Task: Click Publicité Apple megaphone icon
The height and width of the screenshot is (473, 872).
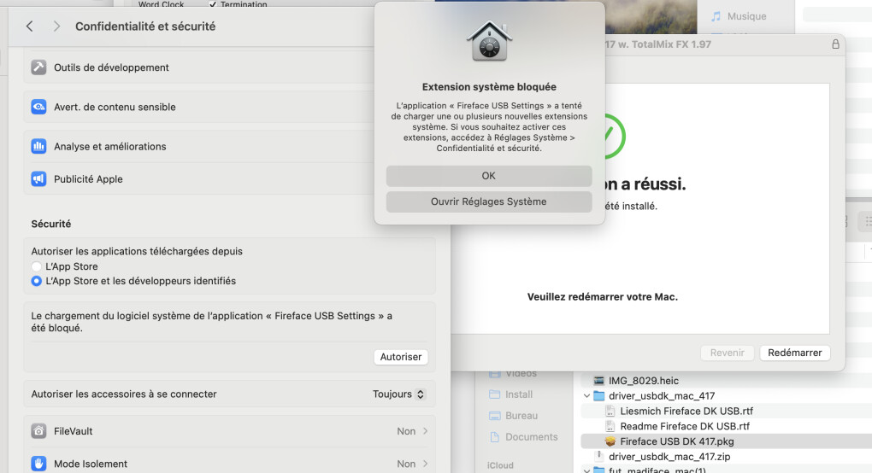Action: click(x=38, y=178)
